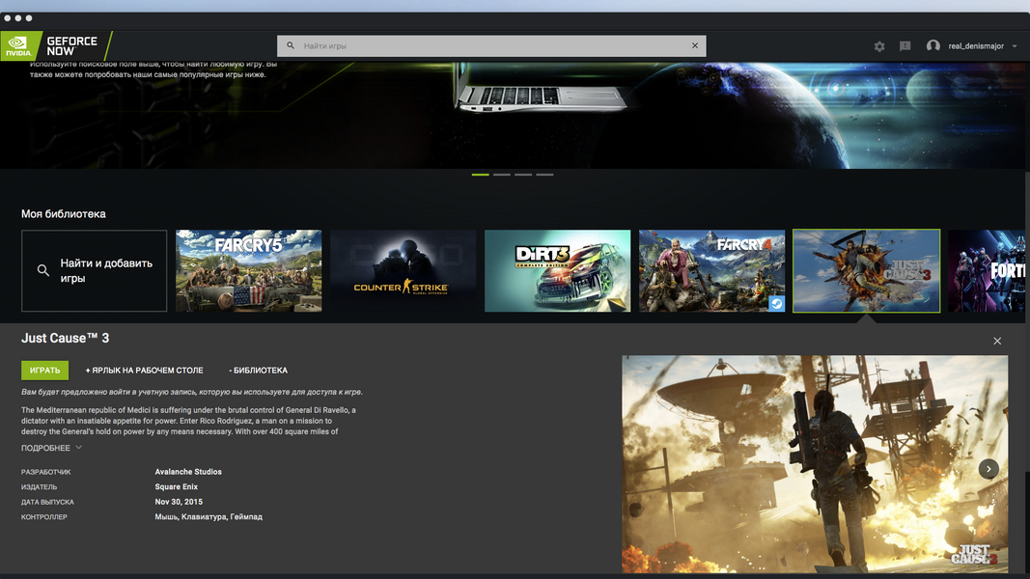This screenshot has width=1030, height=579.
Task: Choose the DiRT 3 Complete Edition tile
Action: 557,271
